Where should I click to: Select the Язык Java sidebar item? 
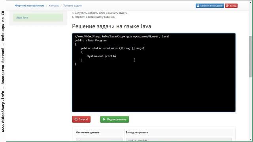pos(38,17)
